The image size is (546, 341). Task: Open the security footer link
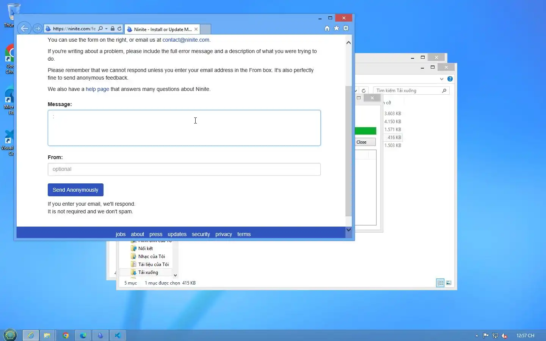pos(201,234)
